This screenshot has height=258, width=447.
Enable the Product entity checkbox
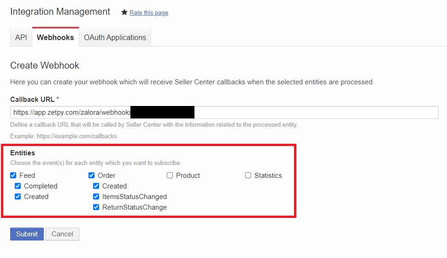(170, 176)
